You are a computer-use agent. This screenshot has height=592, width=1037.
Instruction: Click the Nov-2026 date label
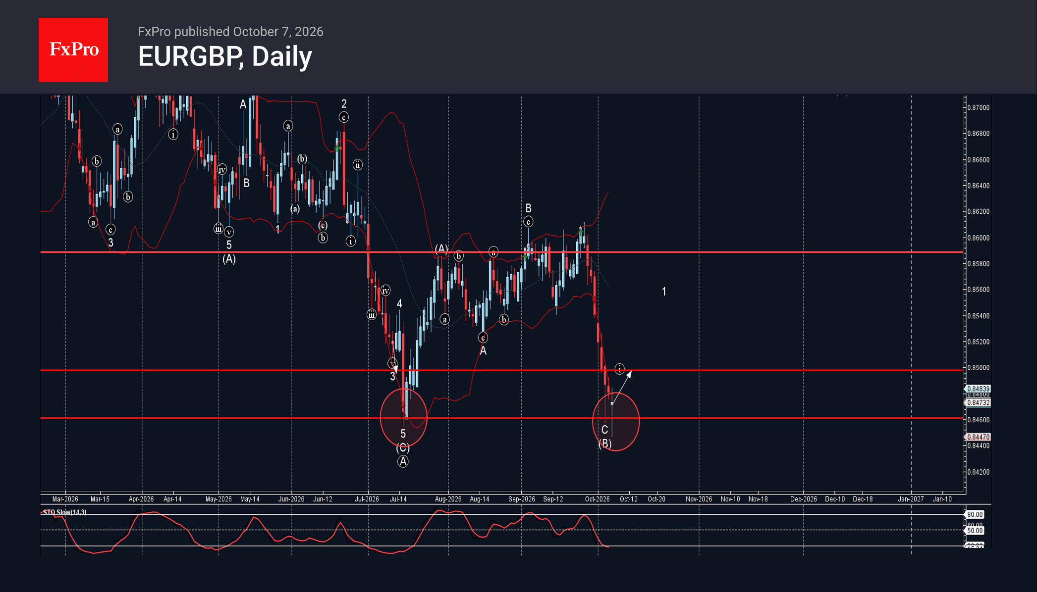pyautogui.click(x=699, y=499)
